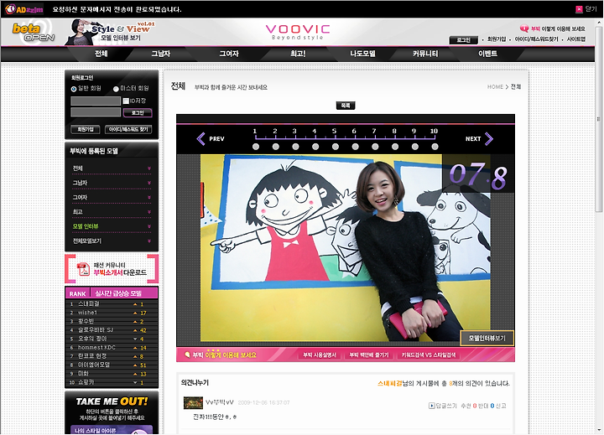Viewport: 604px width, 435px height.
Task: Open the 이벤트 main navigation tab
Action: [x=487, y=54]
